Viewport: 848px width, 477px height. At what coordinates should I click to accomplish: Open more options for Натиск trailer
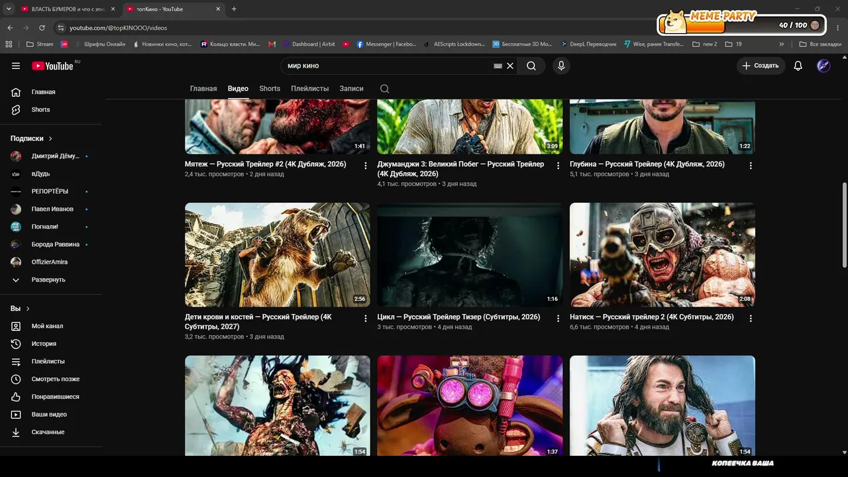coord(751,319)
